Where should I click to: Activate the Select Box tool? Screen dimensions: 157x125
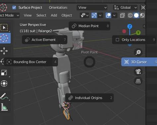coord(4,27)
